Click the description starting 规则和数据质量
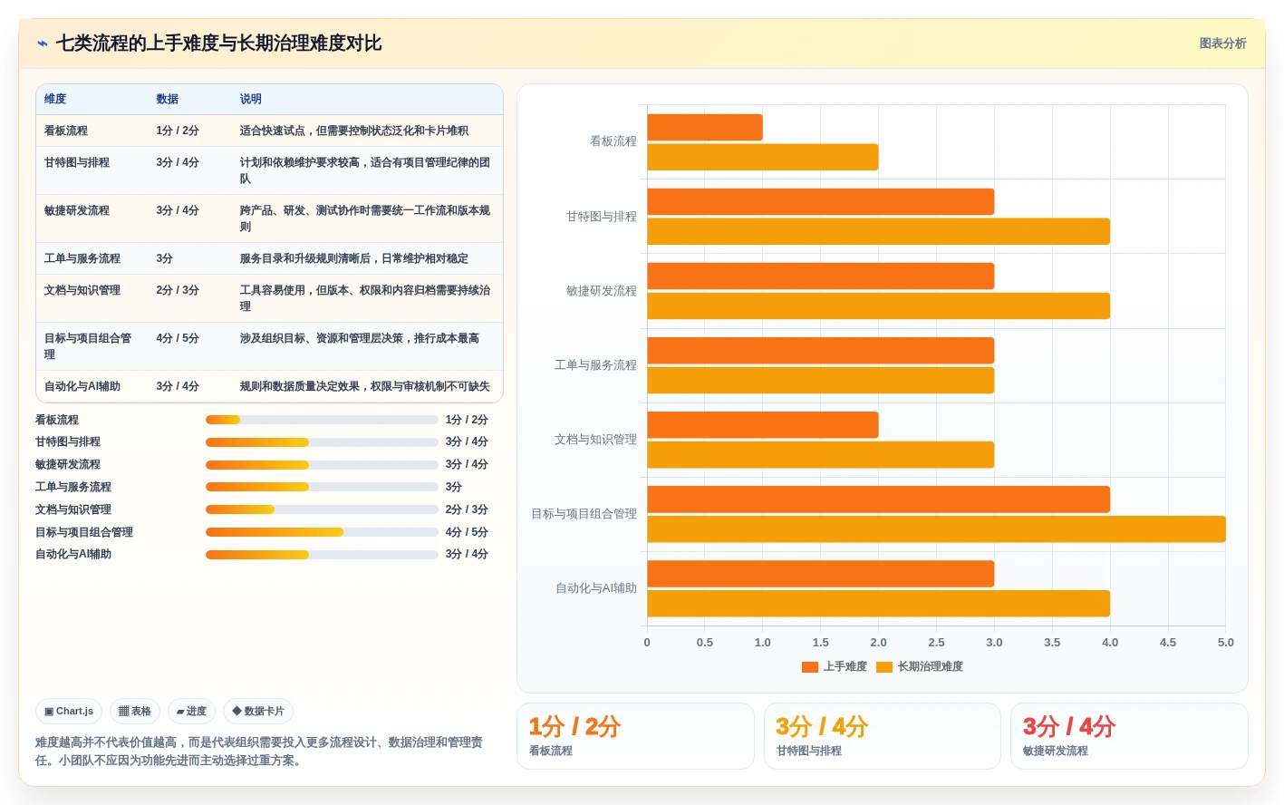The width and height of the screenshot is (1284, 805). 365,386
